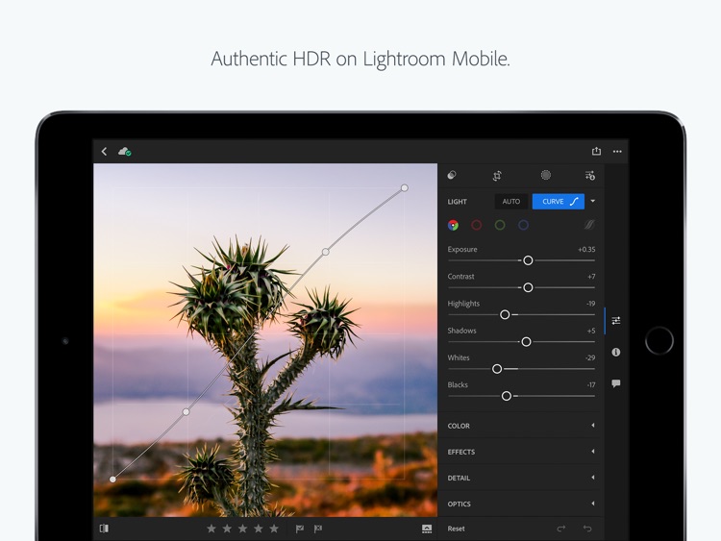Click the redo arrow
Screen dimensions: 721x541
(x=561, y=529)
